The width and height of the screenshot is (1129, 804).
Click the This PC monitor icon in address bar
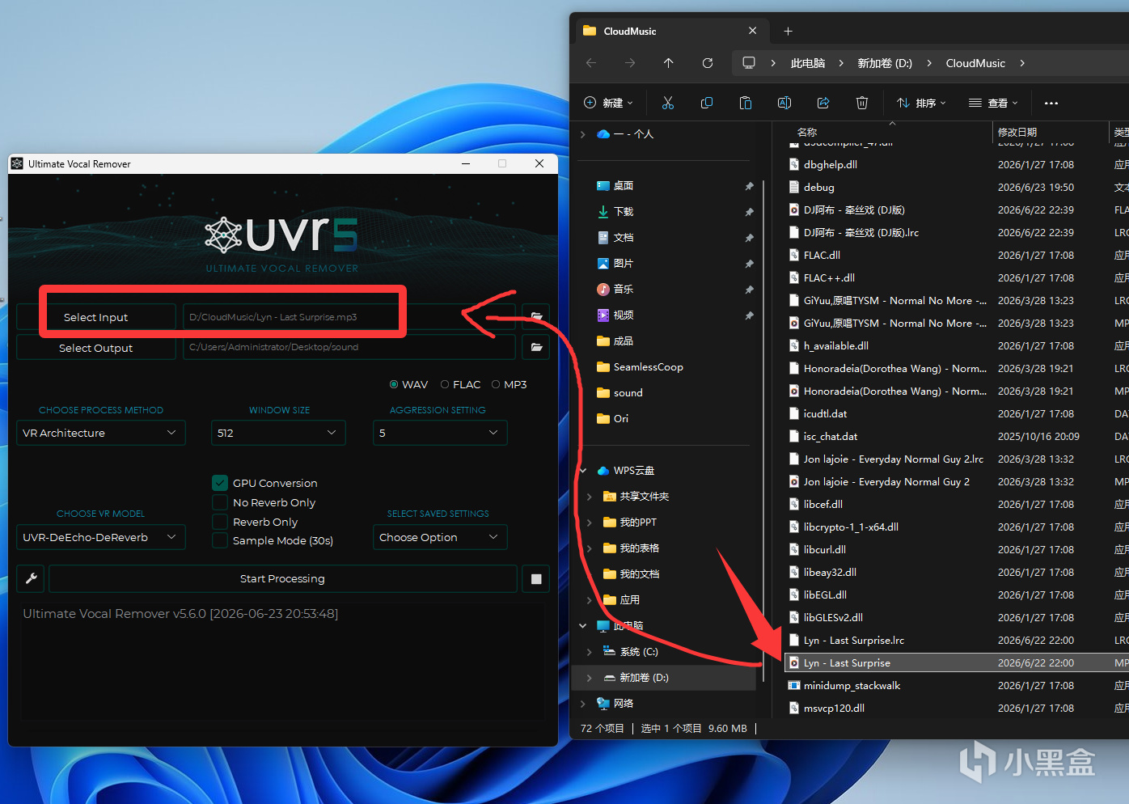pos(749,63)
